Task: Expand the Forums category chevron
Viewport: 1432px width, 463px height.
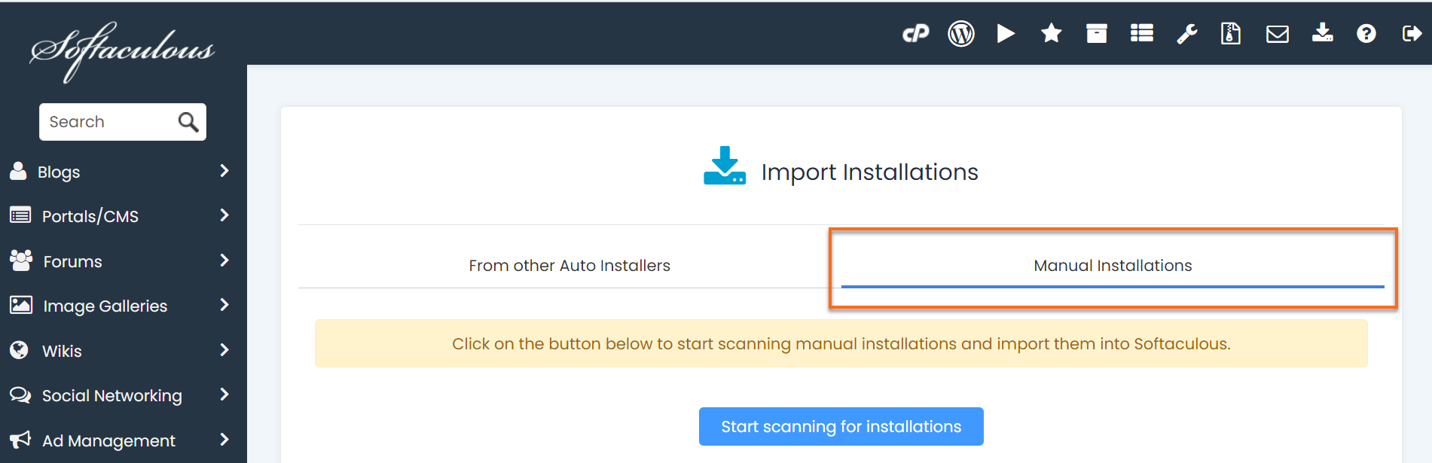Action: (224, 260)
